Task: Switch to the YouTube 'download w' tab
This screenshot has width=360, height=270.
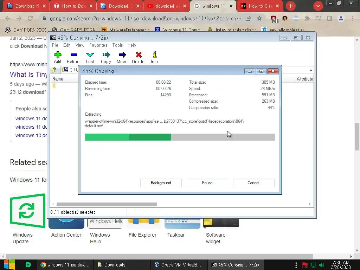Action: pyautogui.click(x=166, y=6)
